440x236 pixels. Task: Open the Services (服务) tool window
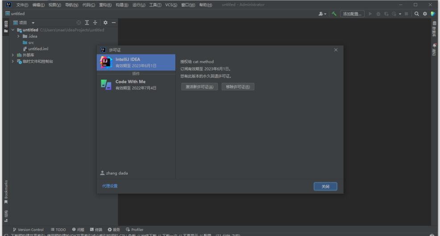pos(114,230)
